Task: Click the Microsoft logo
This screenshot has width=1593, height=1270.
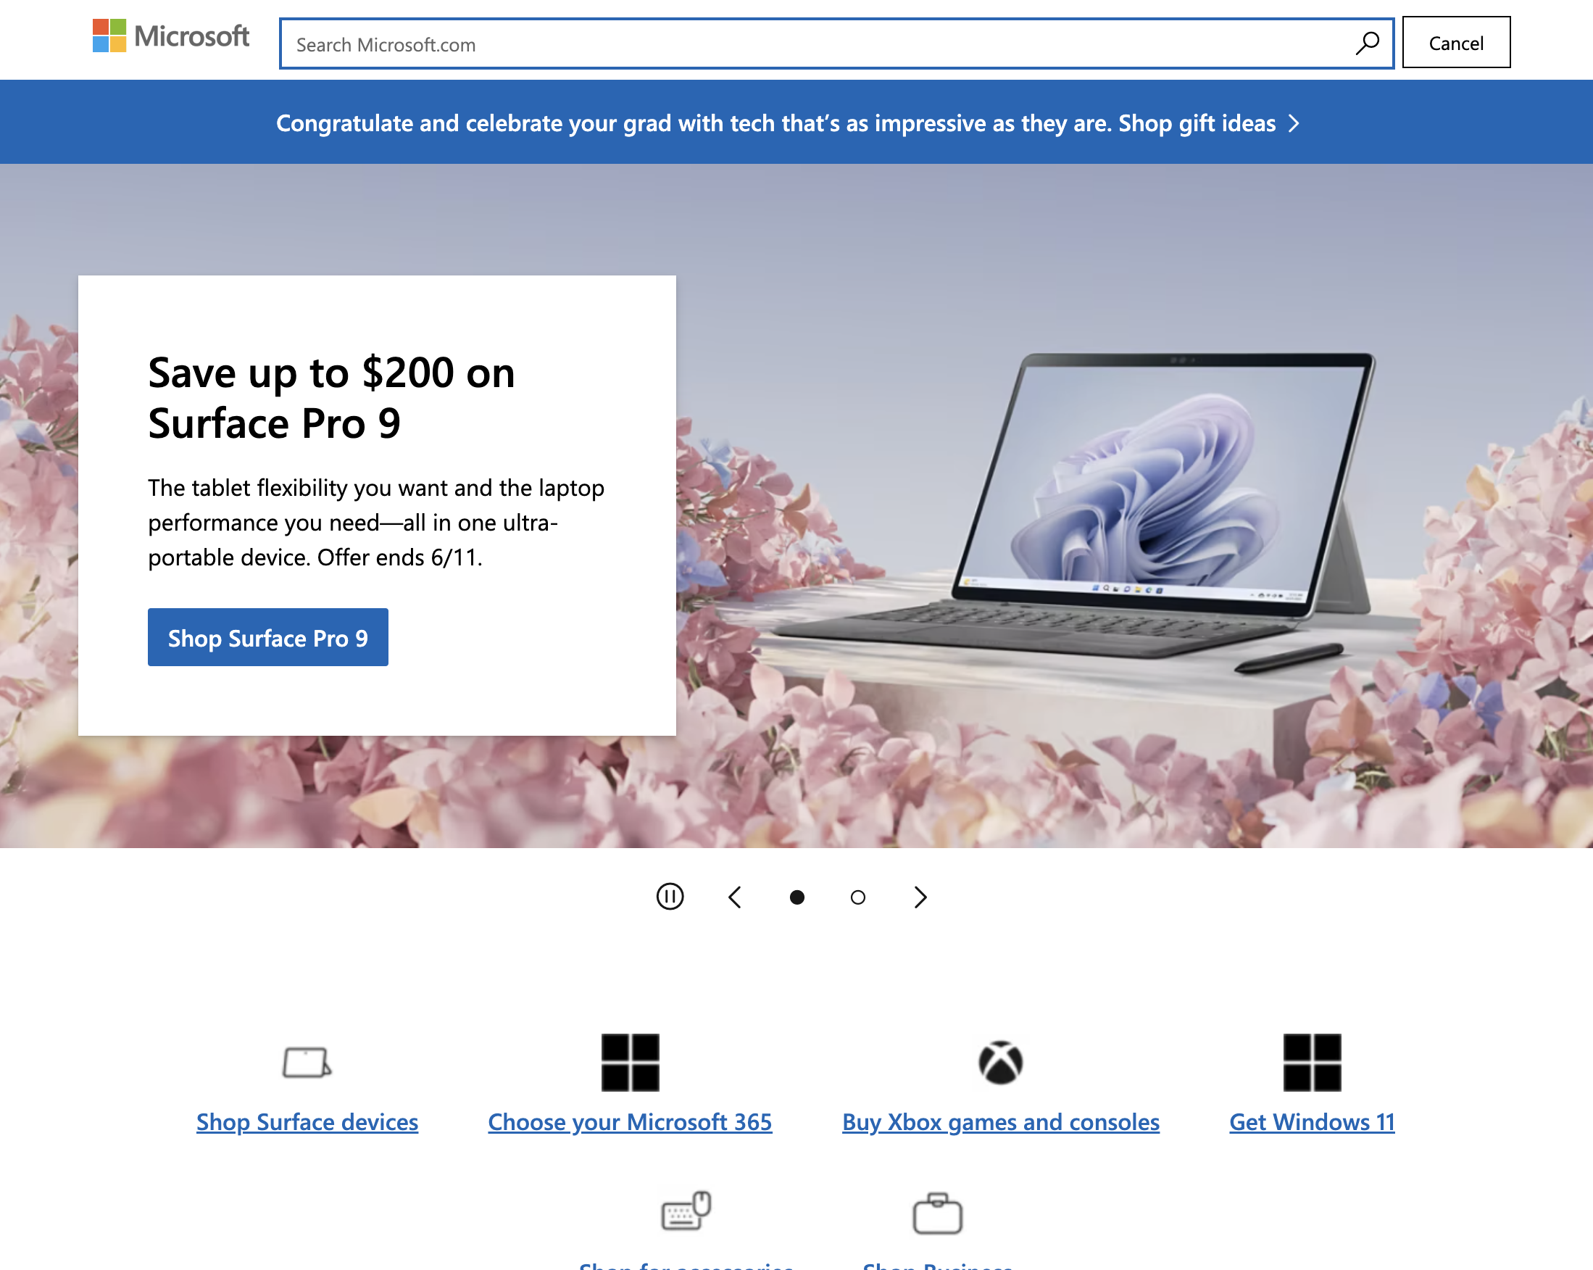Action: [x=171, y=36]
